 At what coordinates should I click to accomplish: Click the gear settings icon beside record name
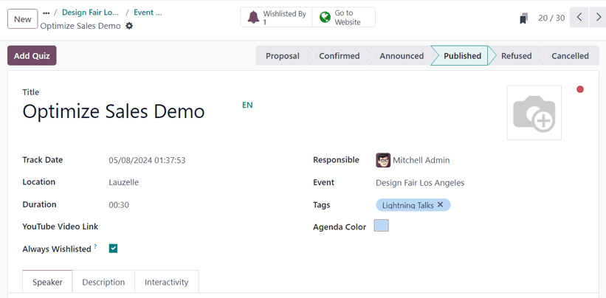[x=129, y=26]
